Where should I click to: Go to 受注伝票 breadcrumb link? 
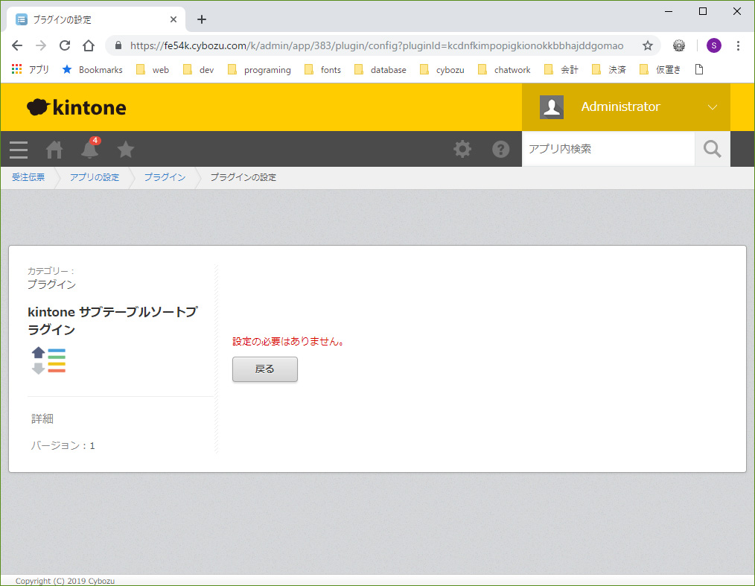click(x=28, y=177)
